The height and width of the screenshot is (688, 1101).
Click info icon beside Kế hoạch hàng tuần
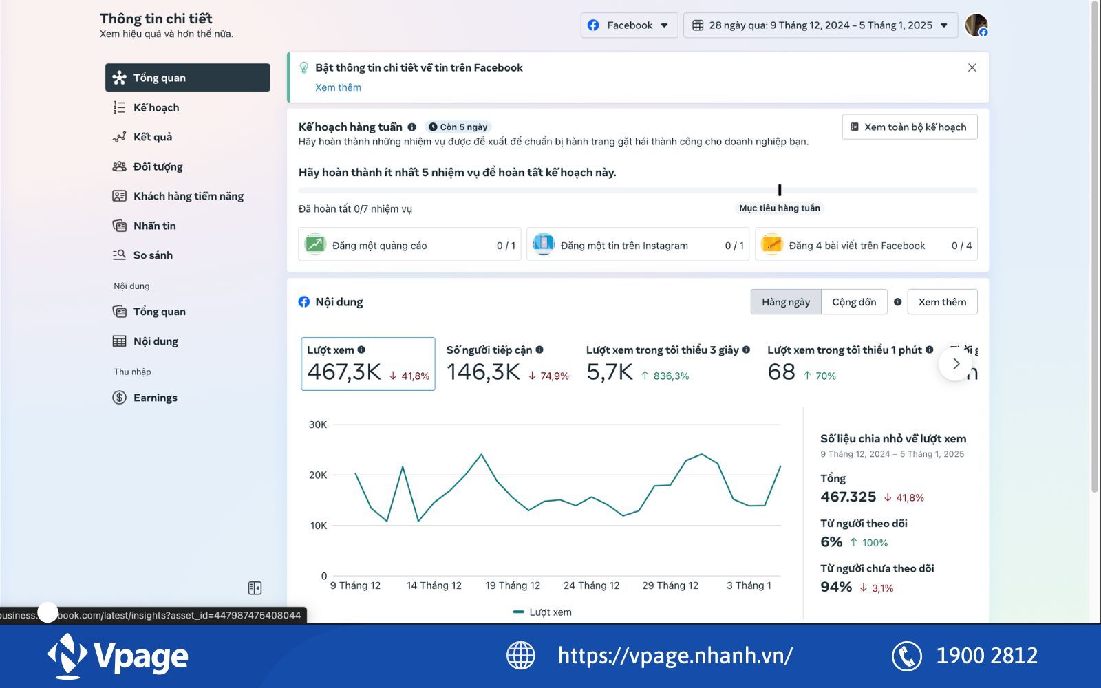pos(411,127)
